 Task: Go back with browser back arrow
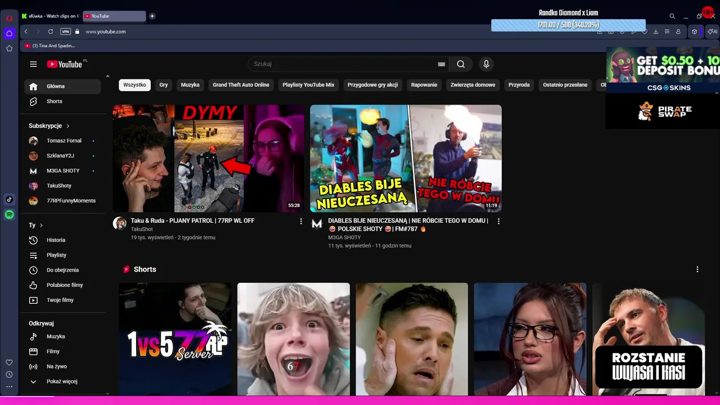tap(26, 31)
